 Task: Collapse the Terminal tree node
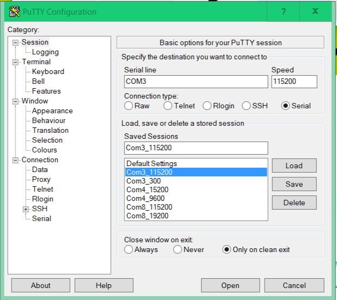pyautogui.click(x=15, y=62)
